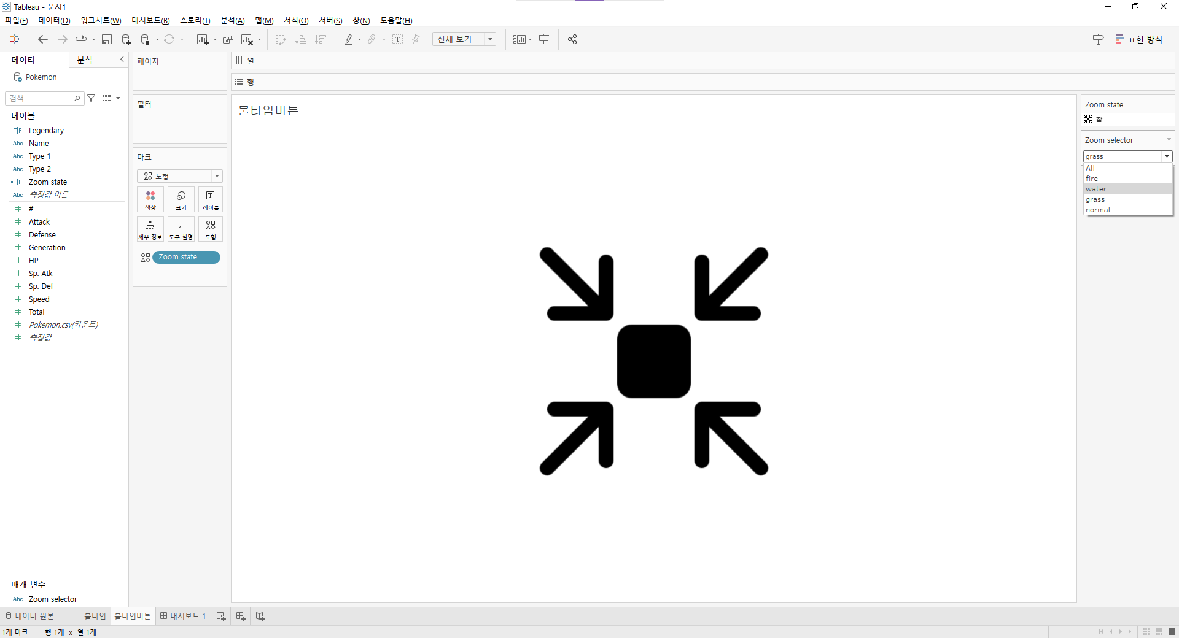Viewport: 1179px width, 638px height.
Task: Select 'water' in Zoom selector list
Action: coord(1128,189)
